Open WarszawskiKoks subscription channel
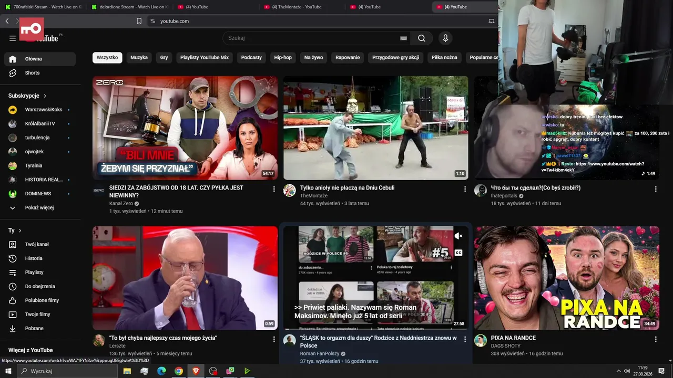673x378 pixels. click(40, 110)
